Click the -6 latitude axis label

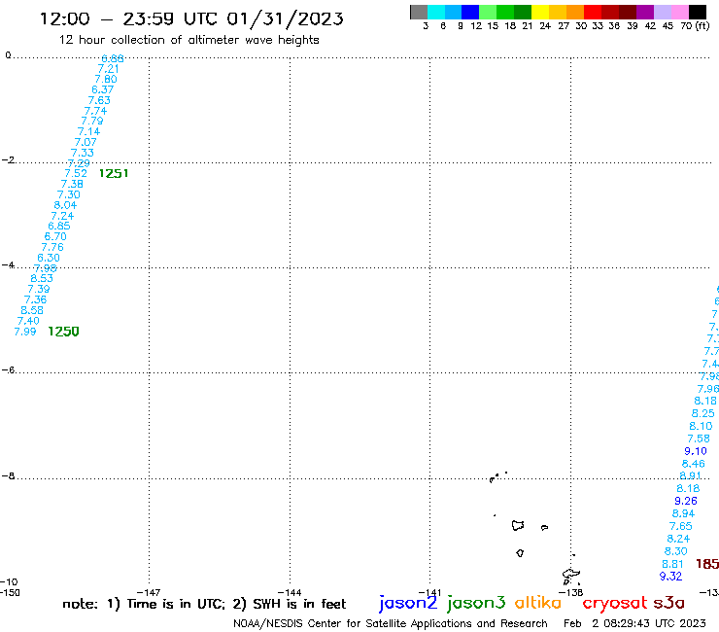(8, 369)
